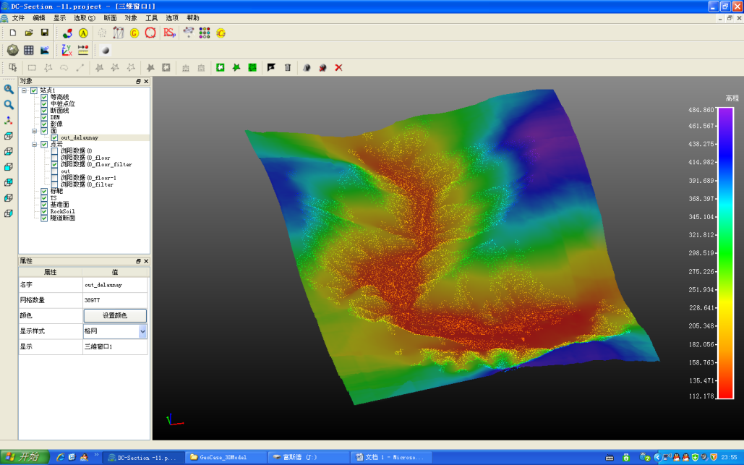Image resolution: width=744 pixels, height=465 pixels.
Task: Click the trash can toolbar icon
Action: pos(288,67)
